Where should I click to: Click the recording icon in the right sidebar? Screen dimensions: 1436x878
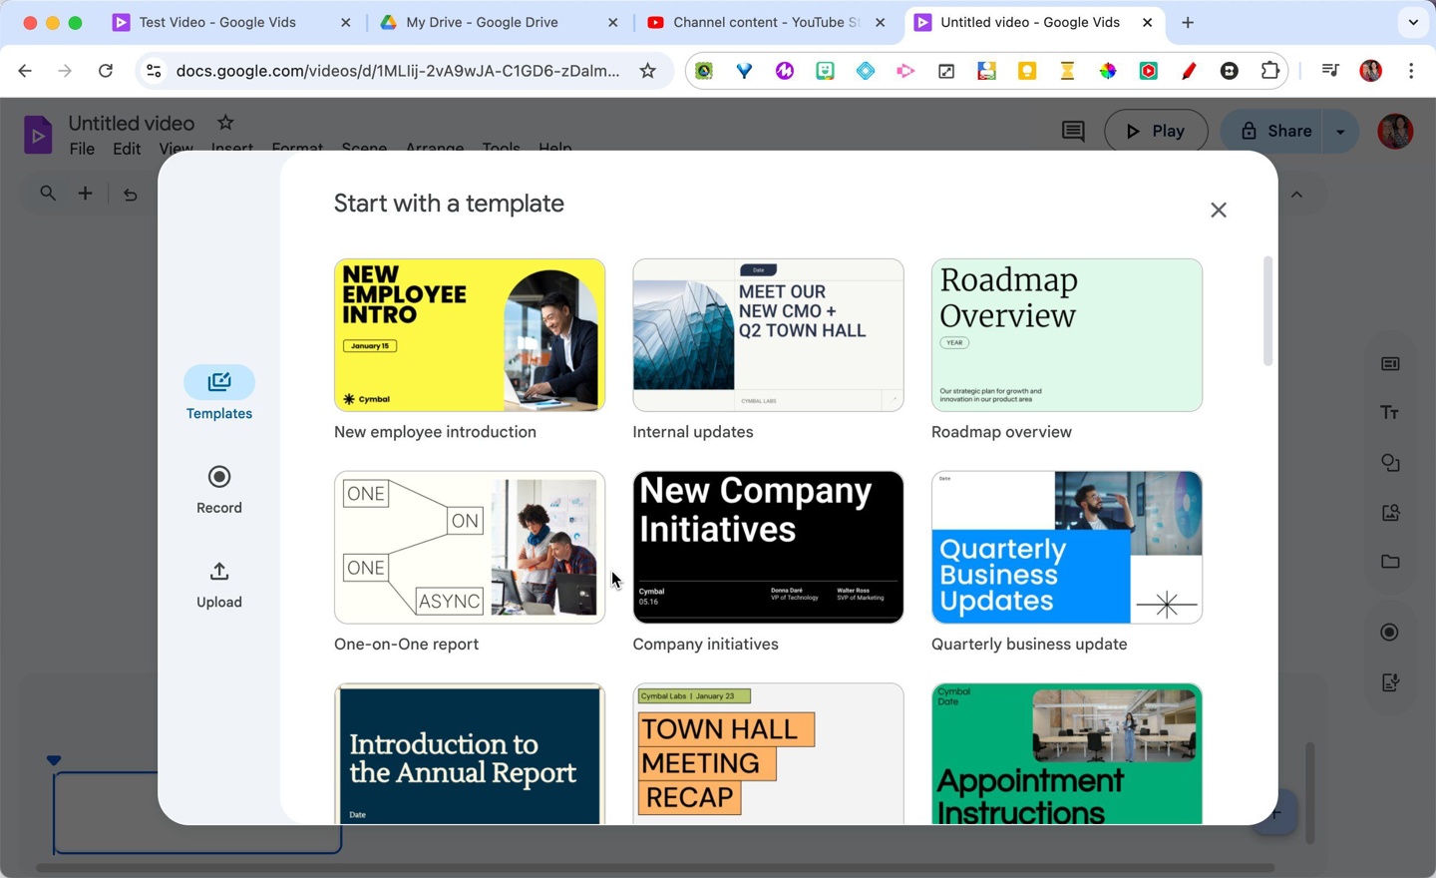[1389, 632]
